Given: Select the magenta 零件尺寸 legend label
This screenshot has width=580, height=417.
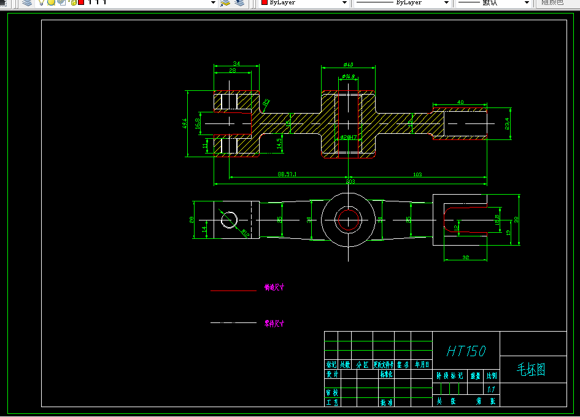Looking at the screenshot, I should [274, 324].
